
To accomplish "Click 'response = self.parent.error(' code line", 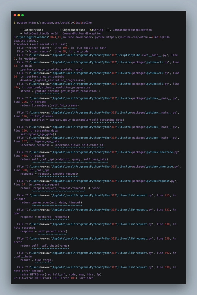I will (44, 231).
